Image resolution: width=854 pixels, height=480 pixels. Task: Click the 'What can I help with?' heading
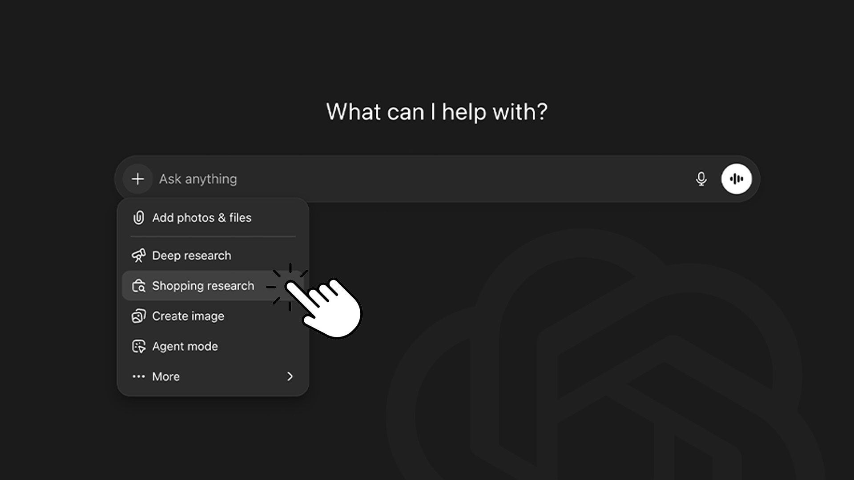(x=436, y=112)
